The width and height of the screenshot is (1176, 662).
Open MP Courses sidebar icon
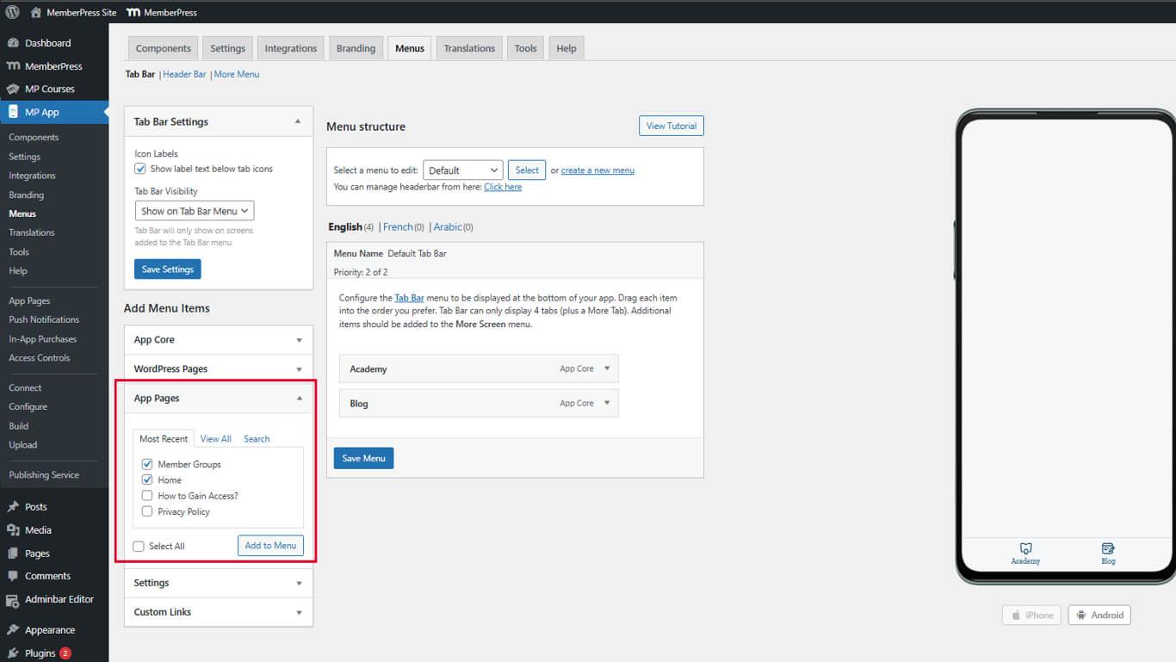click(13, 89)
